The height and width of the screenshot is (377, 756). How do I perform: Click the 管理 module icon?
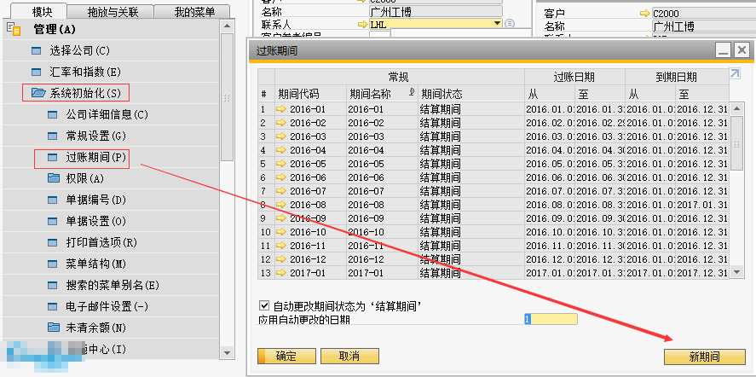(14, 30)
